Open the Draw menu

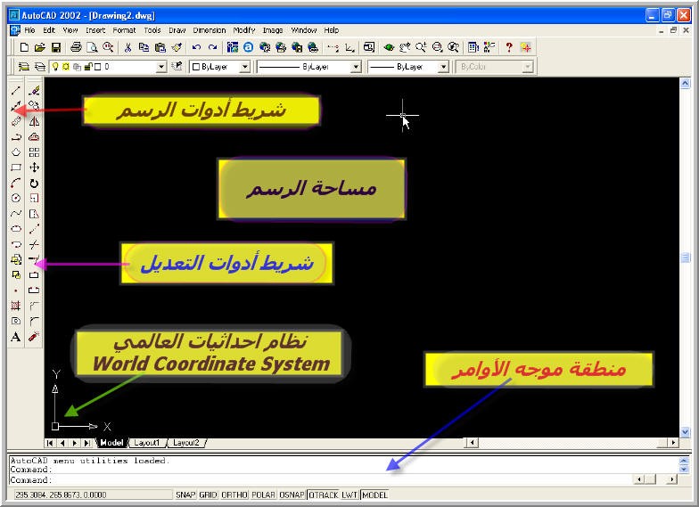click(177, 30)
